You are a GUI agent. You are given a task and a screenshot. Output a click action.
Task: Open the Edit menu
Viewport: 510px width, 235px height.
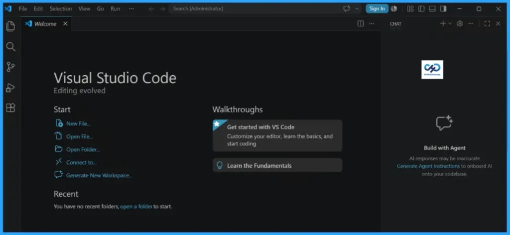(38, 9)
